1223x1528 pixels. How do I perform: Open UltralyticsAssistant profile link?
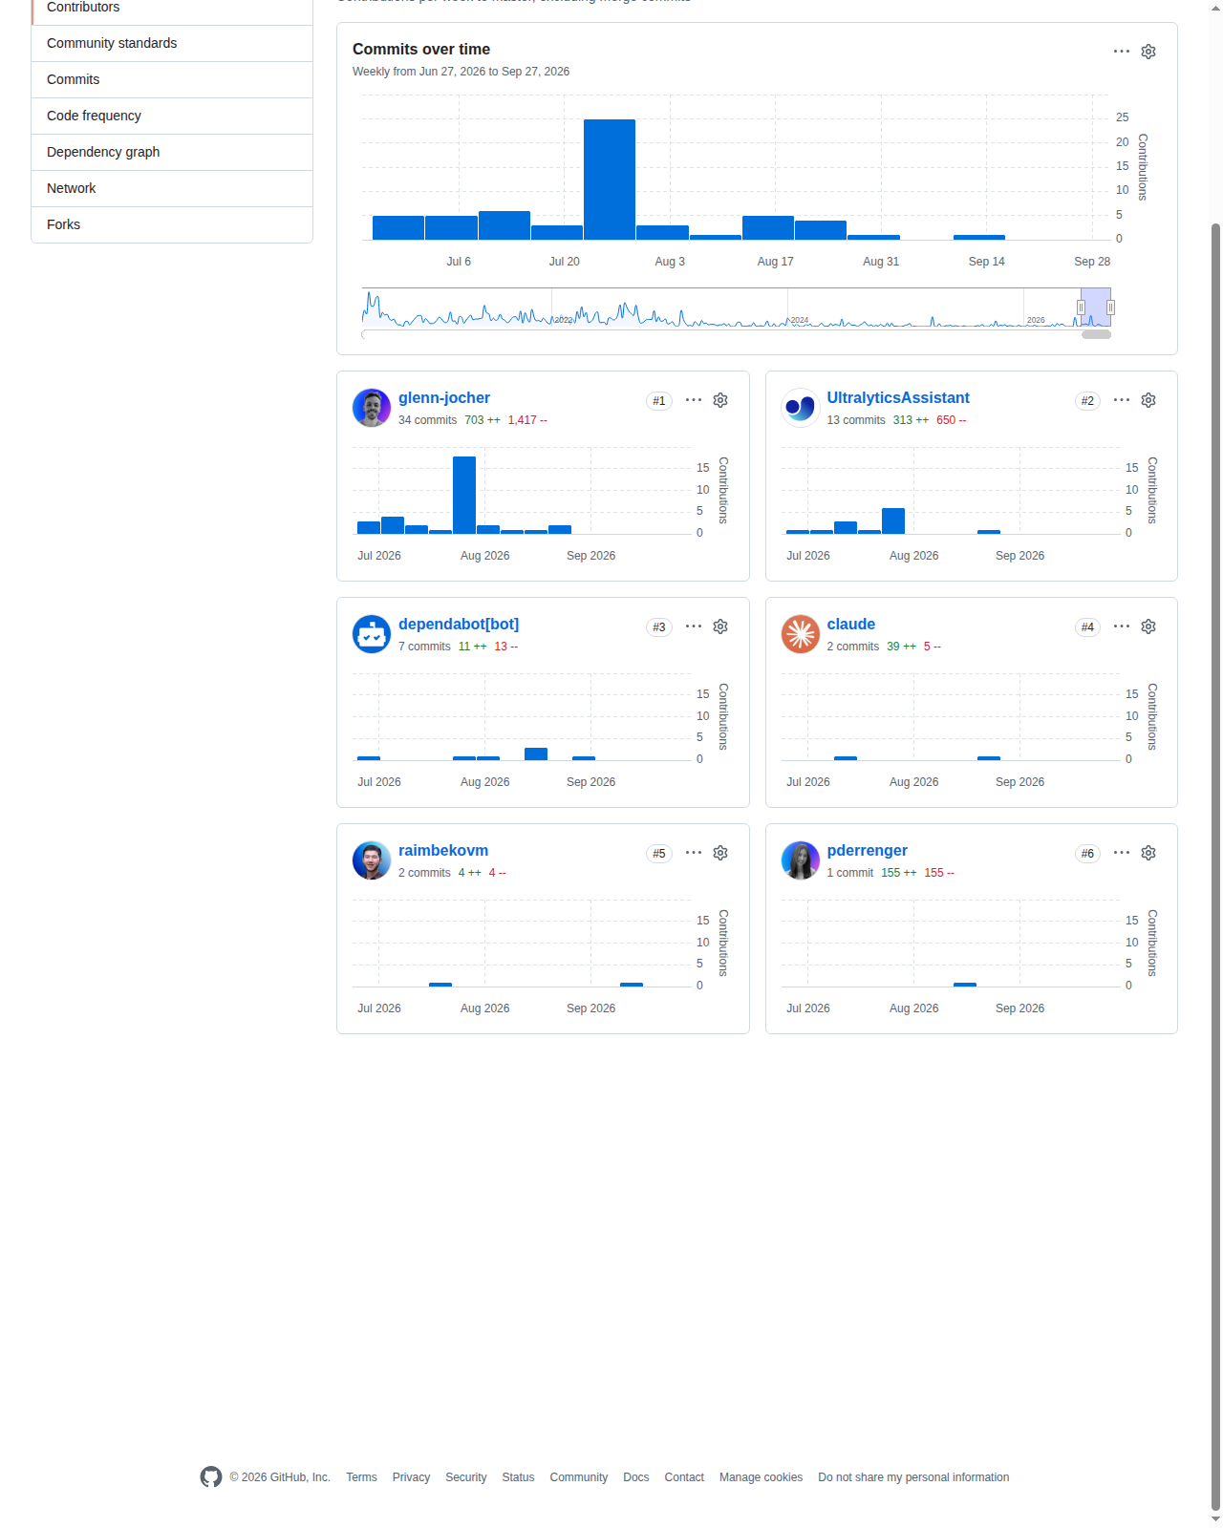click(898, 398)
